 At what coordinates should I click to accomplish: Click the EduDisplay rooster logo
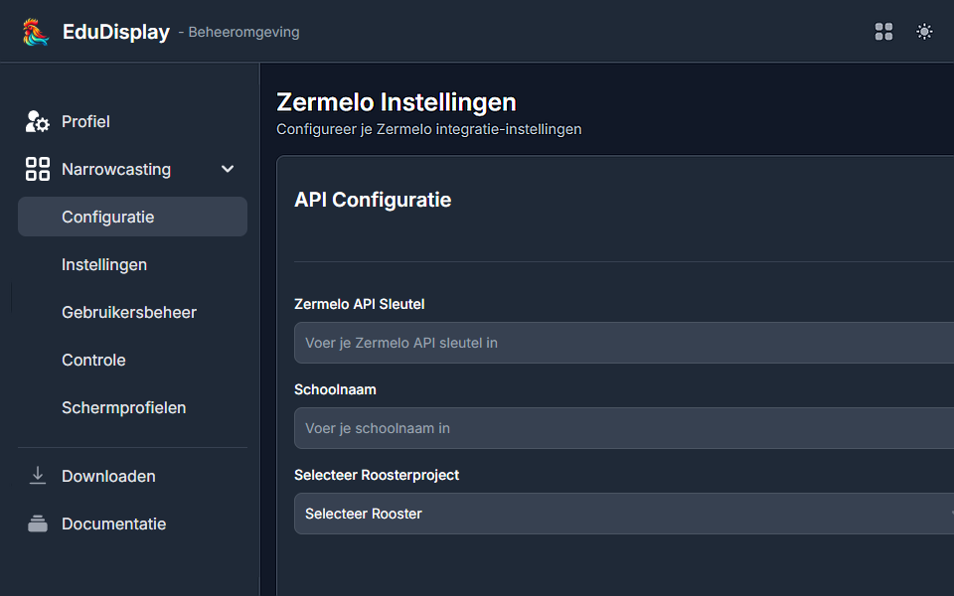click(36, 32)
